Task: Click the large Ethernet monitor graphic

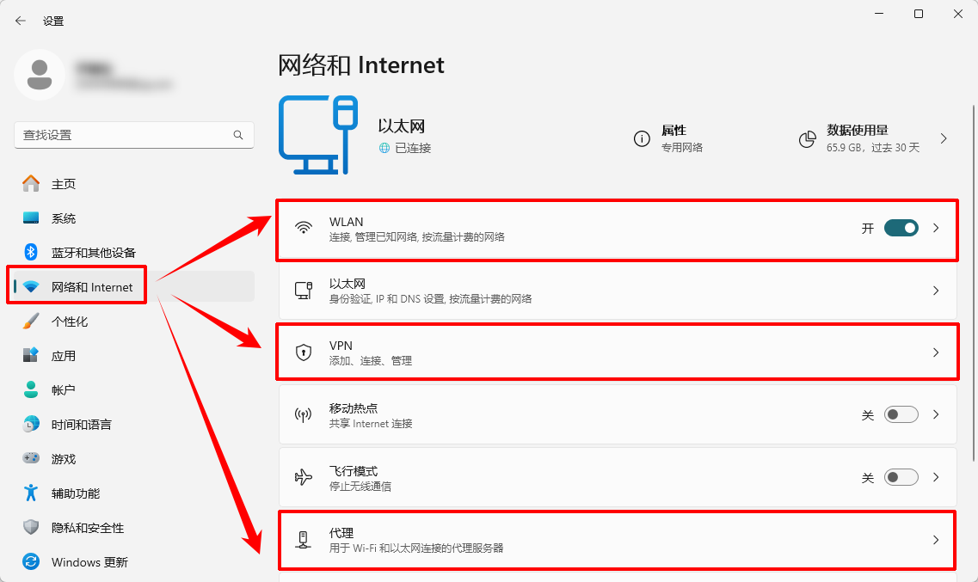Action: click(318, 135)
